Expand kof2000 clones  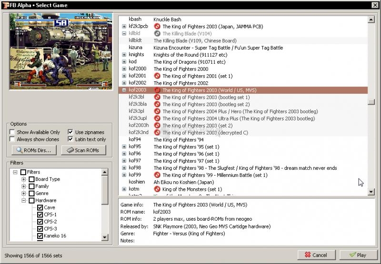[124, 68]
